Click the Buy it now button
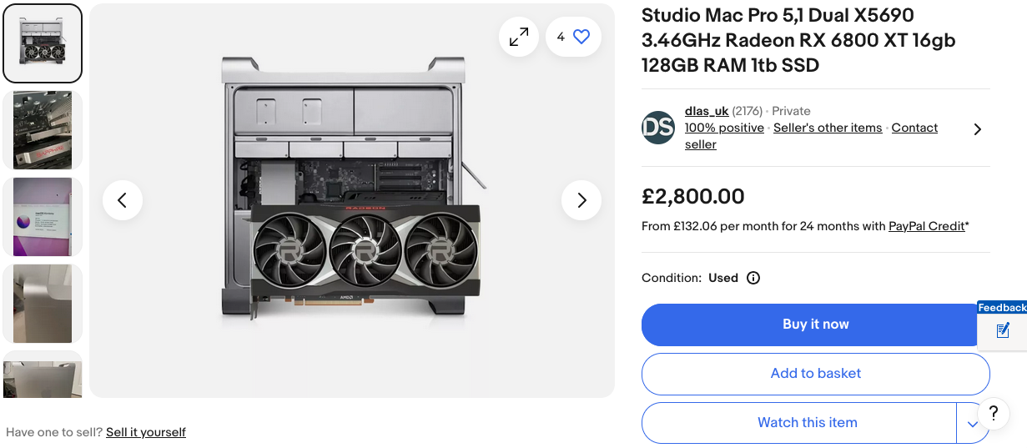 click(815, 325)
